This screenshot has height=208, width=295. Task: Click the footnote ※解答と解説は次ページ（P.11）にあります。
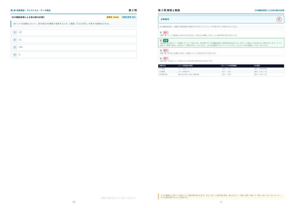(x=119, y=198)
